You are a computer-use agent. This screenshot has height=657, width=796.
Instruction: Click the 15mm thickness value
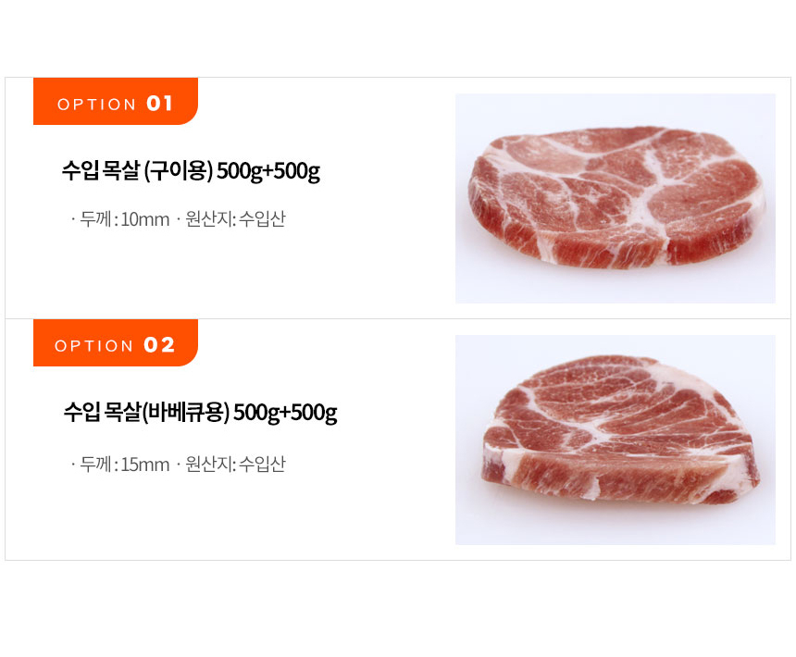tap(145, 465)
